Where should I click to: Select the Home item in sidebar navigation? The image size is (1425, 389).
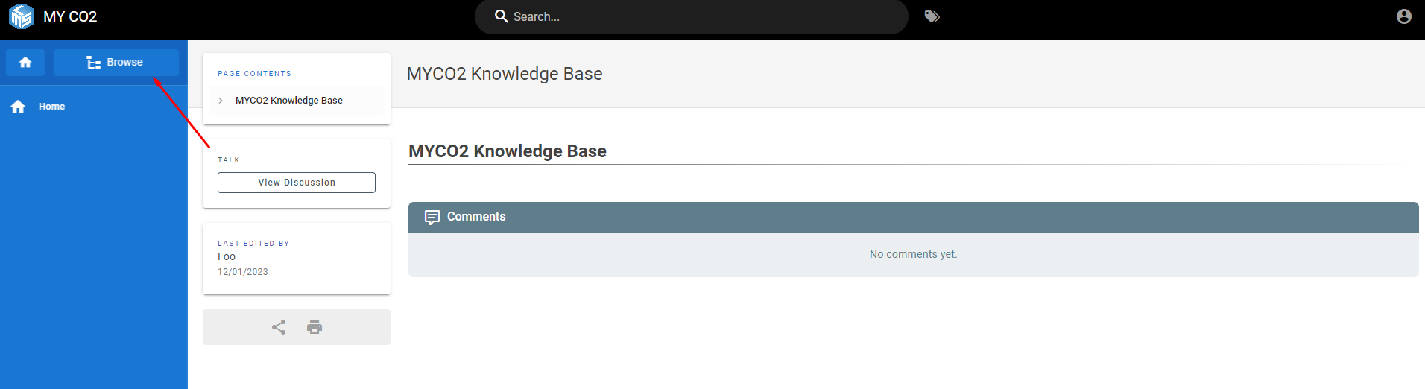click(x=51, y=107)
